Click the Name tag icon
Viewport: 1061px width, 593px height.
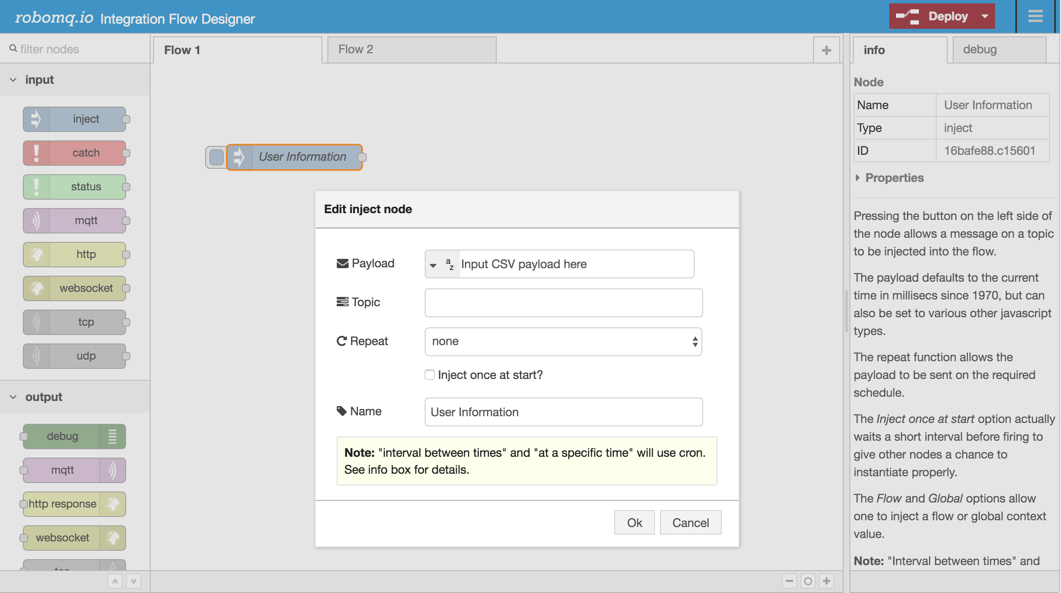(341, 411)
